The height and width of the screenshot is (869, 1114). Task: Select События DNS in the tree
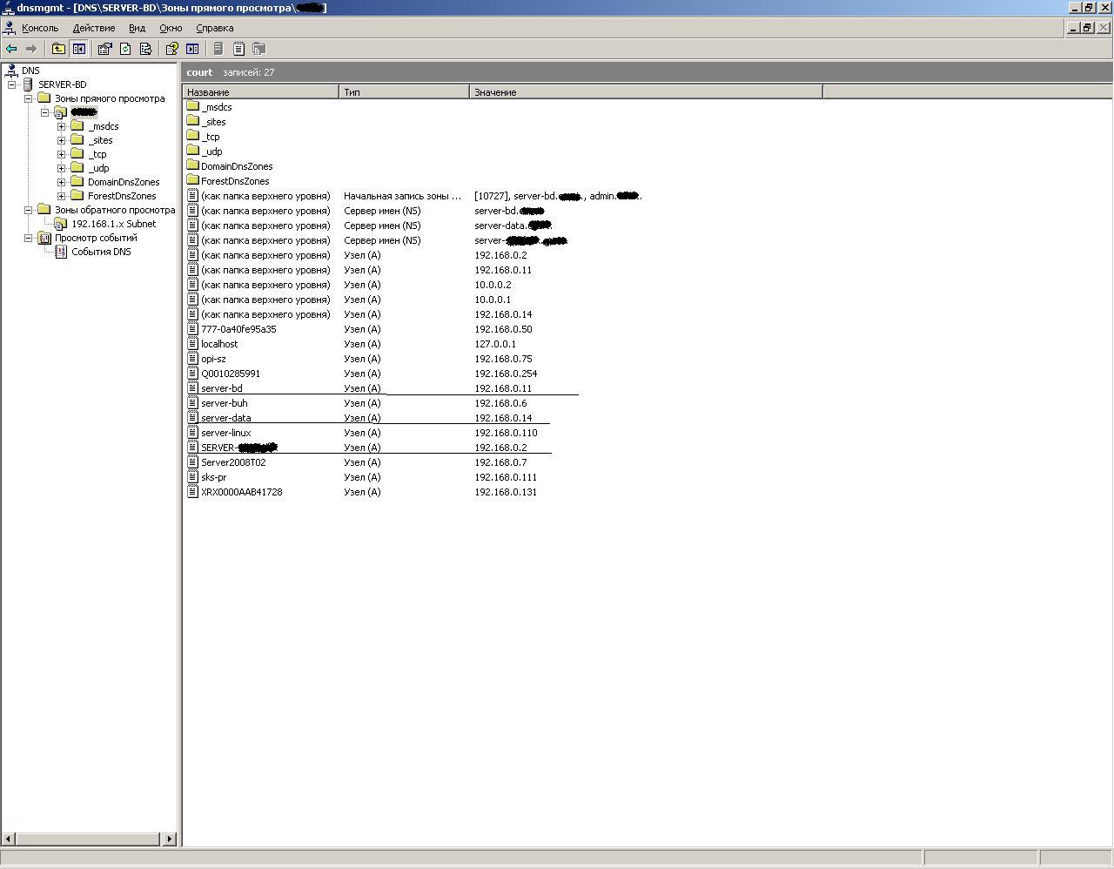click(101, 252)
